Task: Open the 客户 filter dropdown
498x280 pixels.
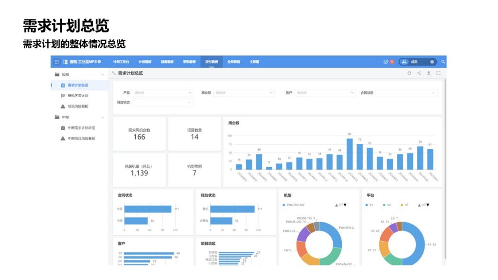Action: coord(325,93)
